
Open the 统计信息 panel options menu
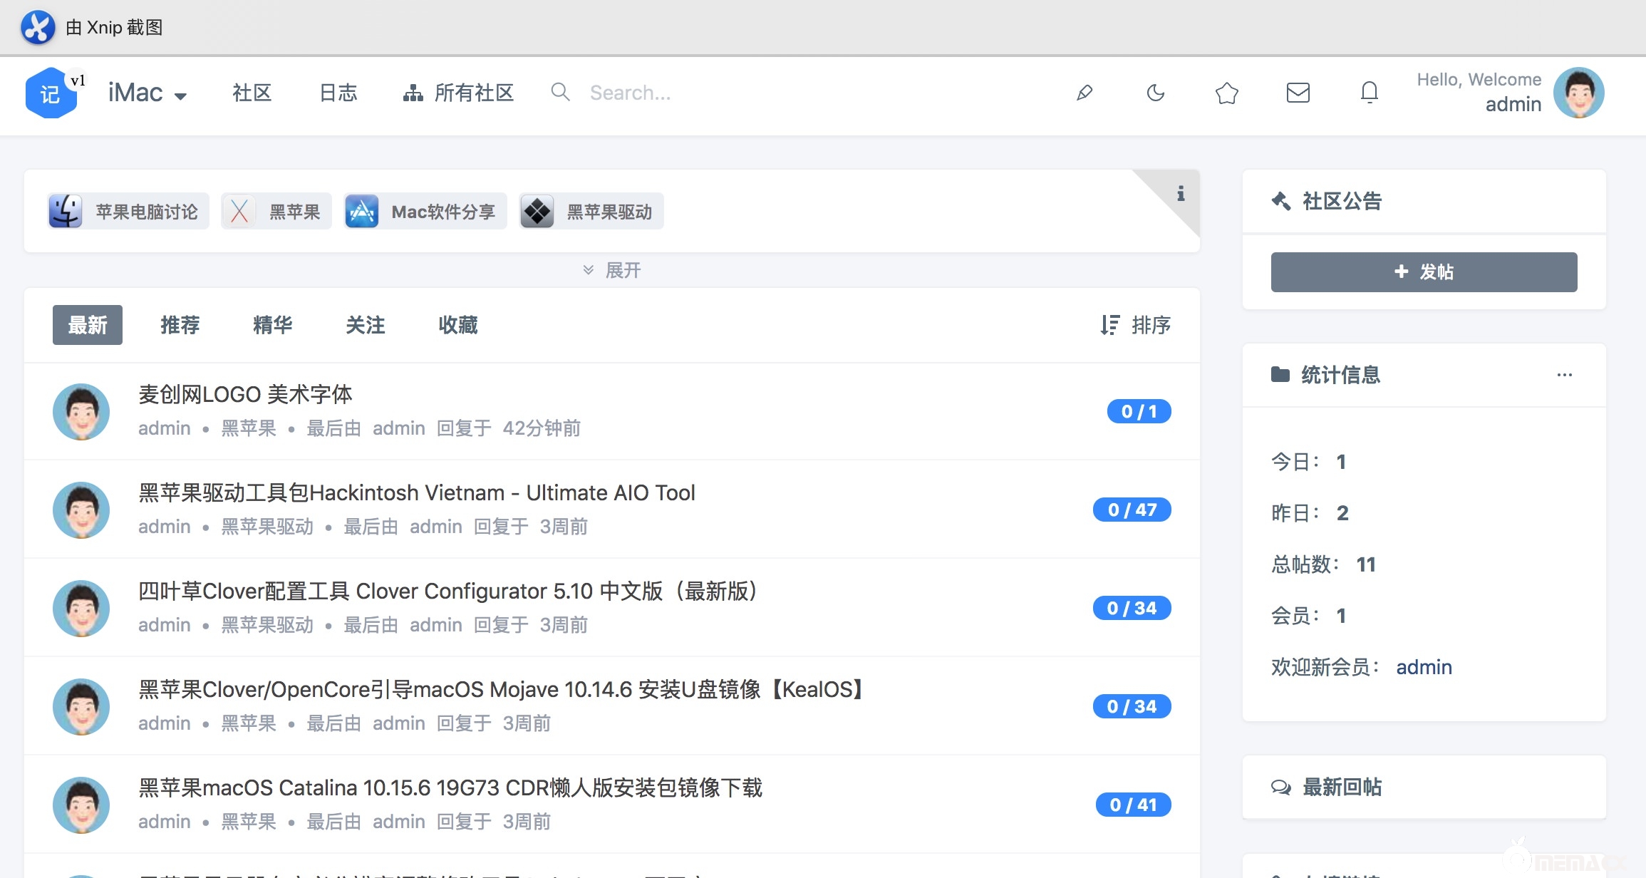point(1565,375)
